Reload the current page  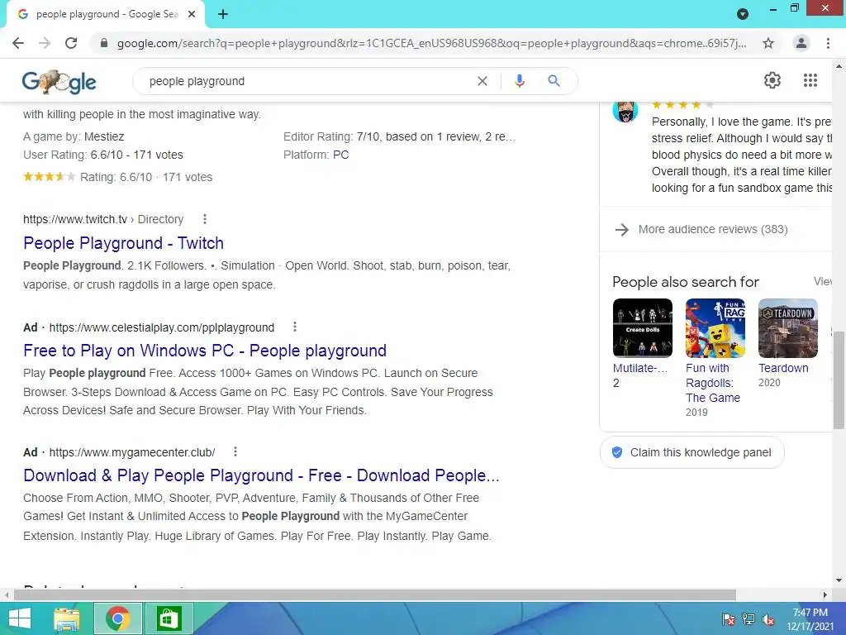point(71,43)
